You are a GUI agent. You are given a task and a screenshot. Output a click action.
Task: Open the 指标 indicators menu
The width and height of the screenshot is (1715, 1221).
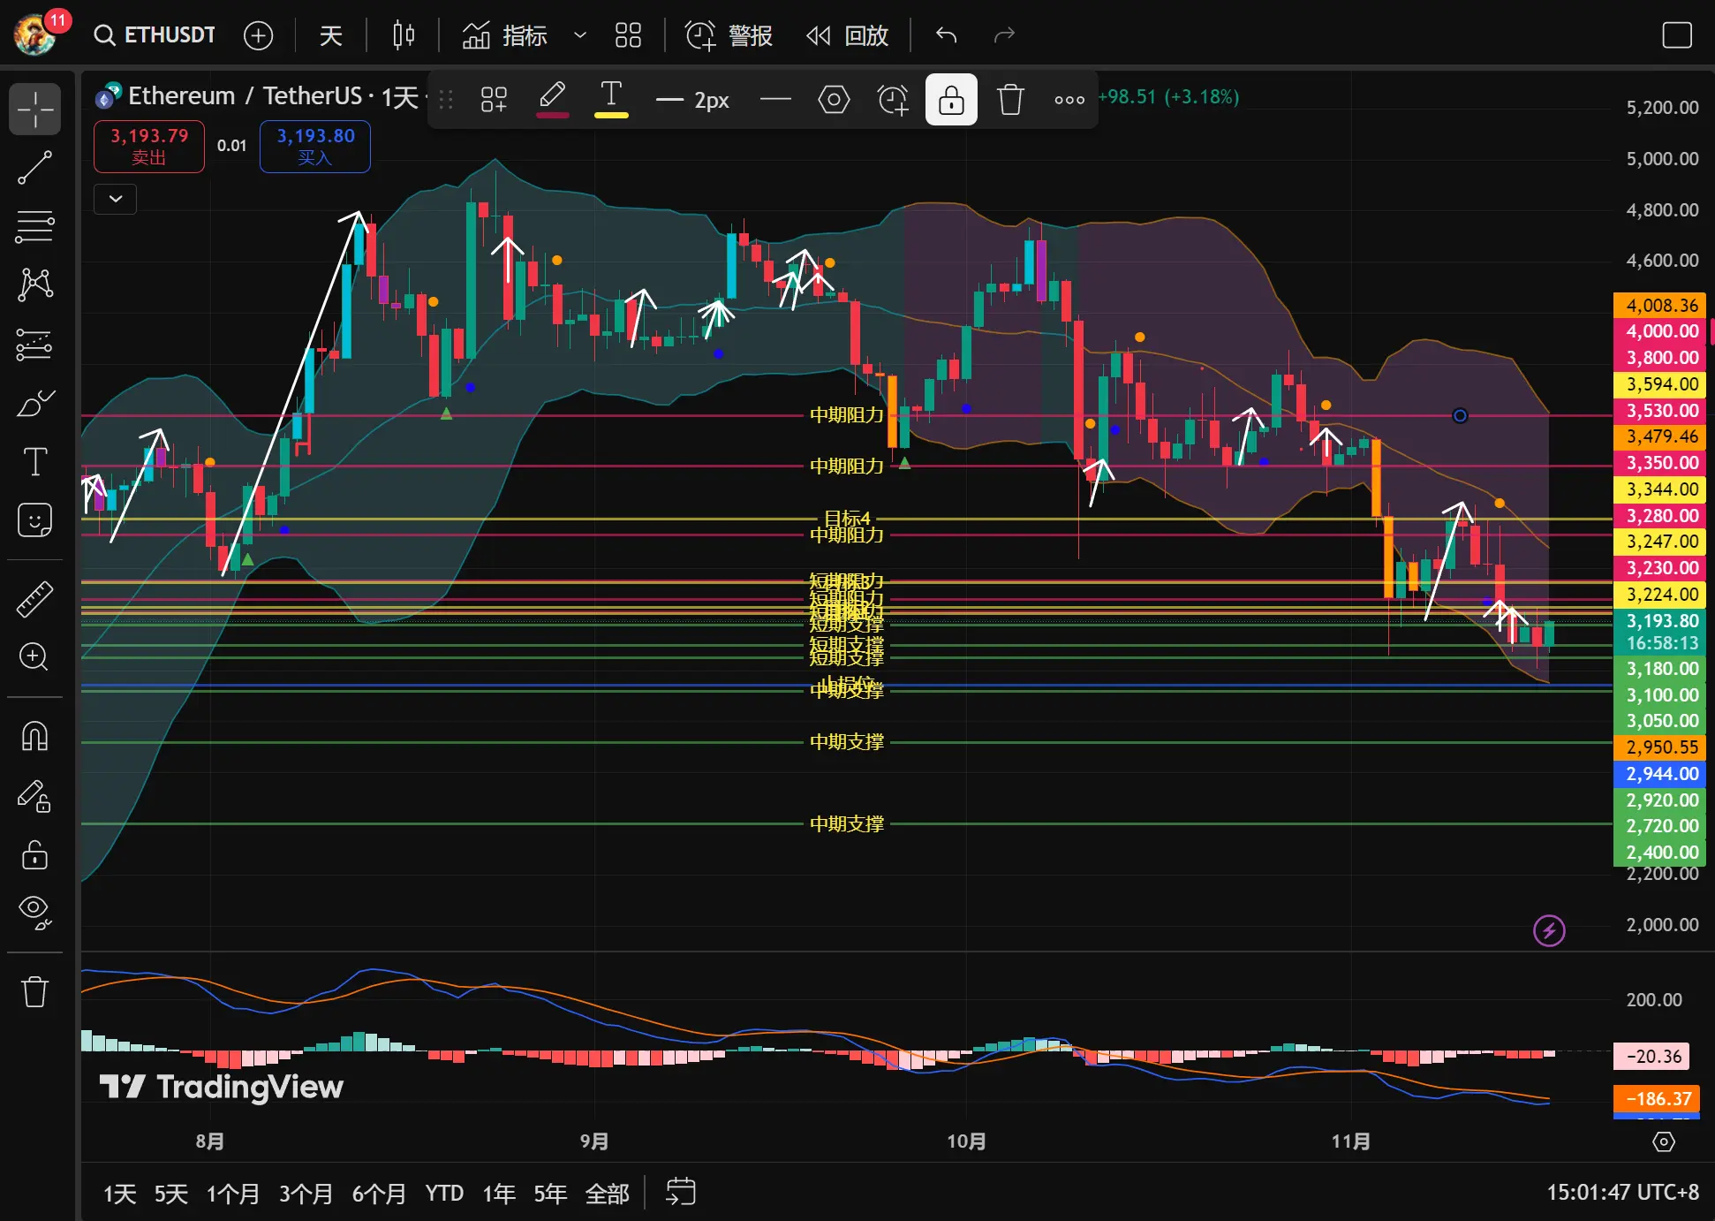506,35
